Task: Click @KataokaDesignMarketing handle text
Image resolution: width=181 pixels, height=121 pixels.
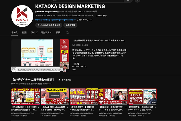Action: coord(47,11)
